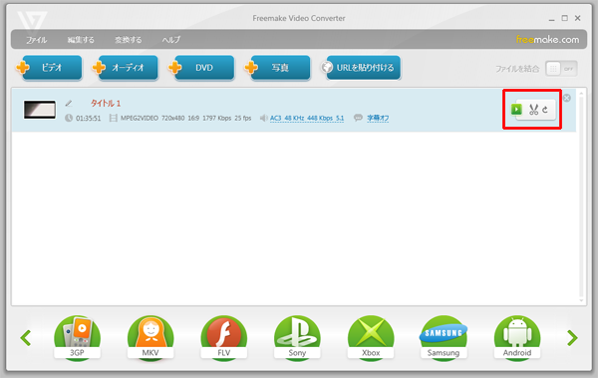
Task: Open the ヘルプ menu
Action: click(x=170, y=40)
